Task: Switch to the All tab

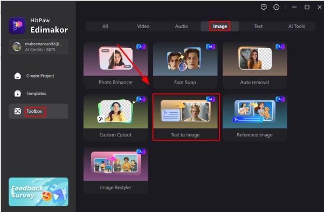Action: pyautogui.click(x=105, y=26)
